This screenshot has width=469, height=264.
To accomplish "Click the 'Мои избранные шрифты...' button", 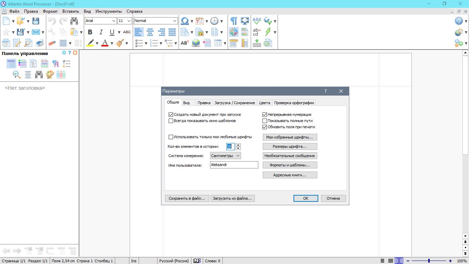I will [290, 137].
